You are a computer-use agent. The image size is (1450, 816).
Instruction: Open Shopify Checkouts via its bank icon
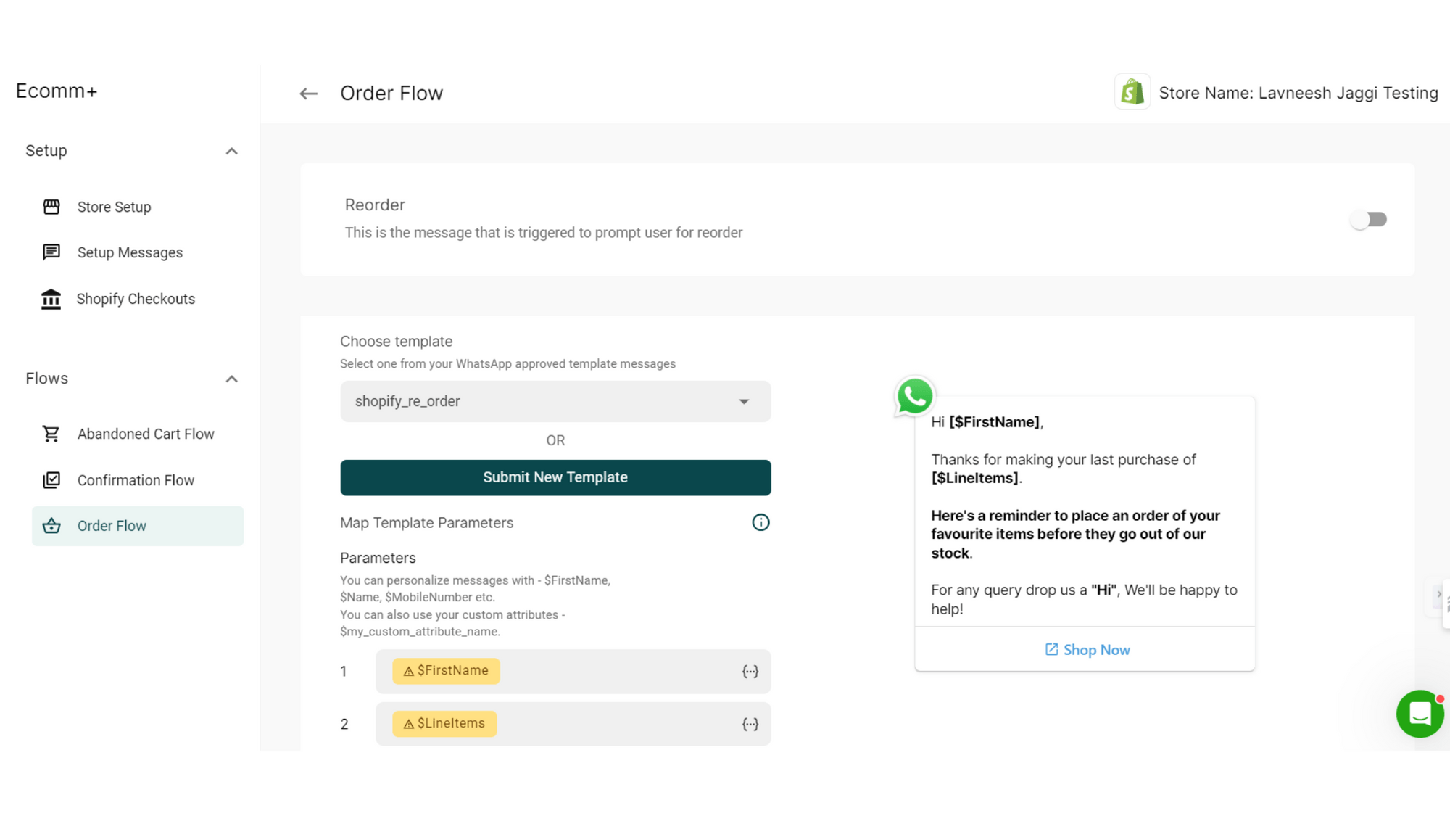(51, 298)
